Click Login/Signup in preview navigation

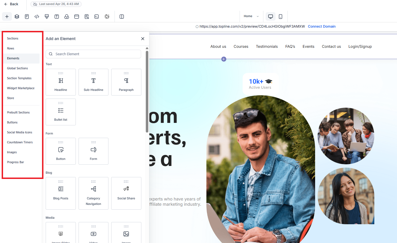[x=360, y=47]
